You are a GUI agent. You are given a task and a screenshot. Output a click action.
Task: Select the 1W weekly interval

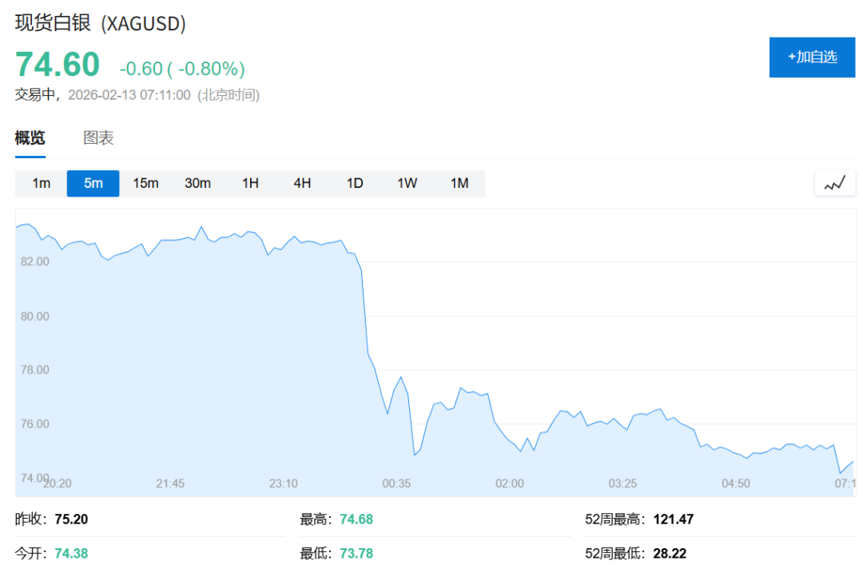[x=407, y=183]
